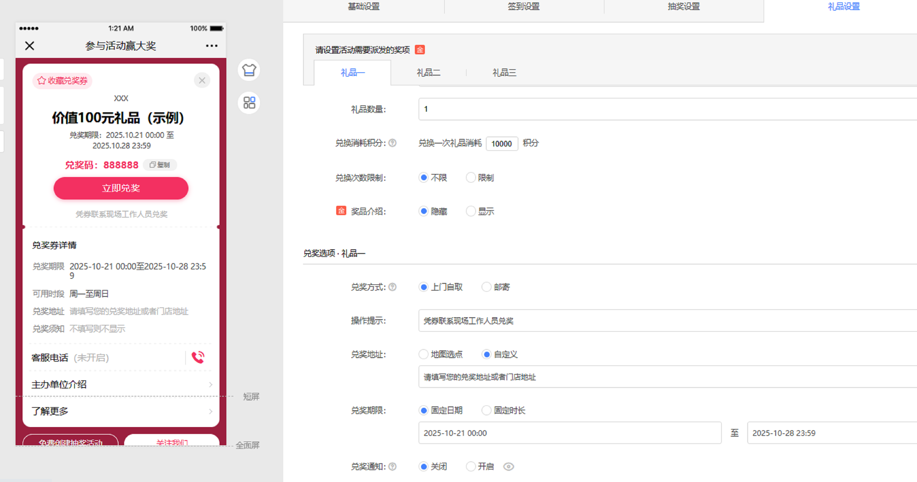Switch to the 抽奖设置 tab
The image size is (917, 482).
[x=684, y=7]
